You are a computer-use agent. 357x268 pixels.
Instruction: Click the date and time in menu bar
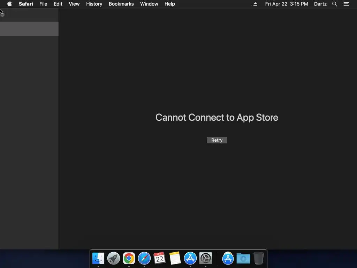[x=287, y=4]
